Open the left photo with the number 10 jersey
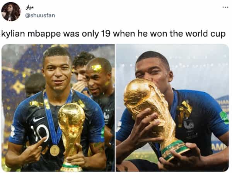Image resolution: width=232 pixels, height=173 pixels. [x=58, y=108]
